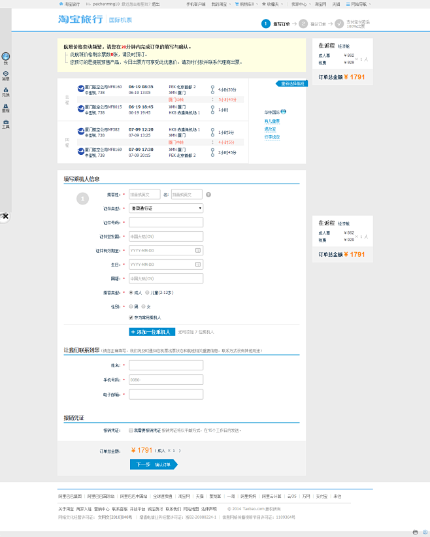Click the home icon beside 淘宝旅行 top link
Image resolution: width=430 pixels, height=537 pixels.
(x=61, y=4)
